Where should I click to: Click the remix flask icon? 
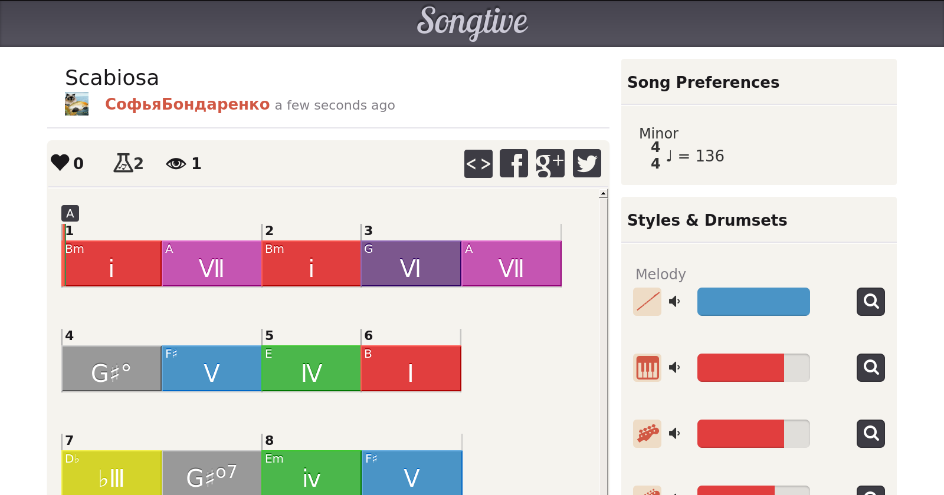[x=123, y=163]
